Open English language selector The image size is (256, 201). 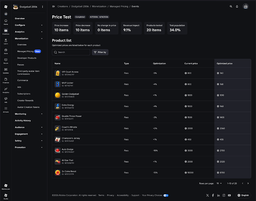243,195
